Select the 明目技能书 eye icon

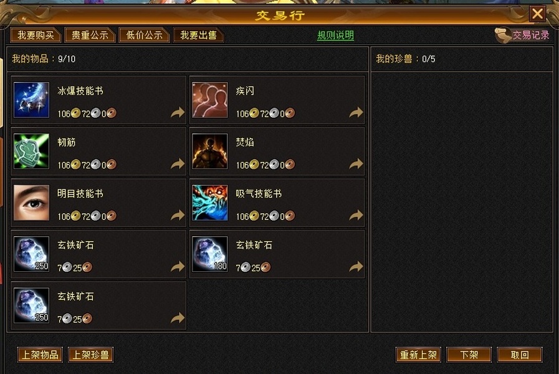point(31,203)
